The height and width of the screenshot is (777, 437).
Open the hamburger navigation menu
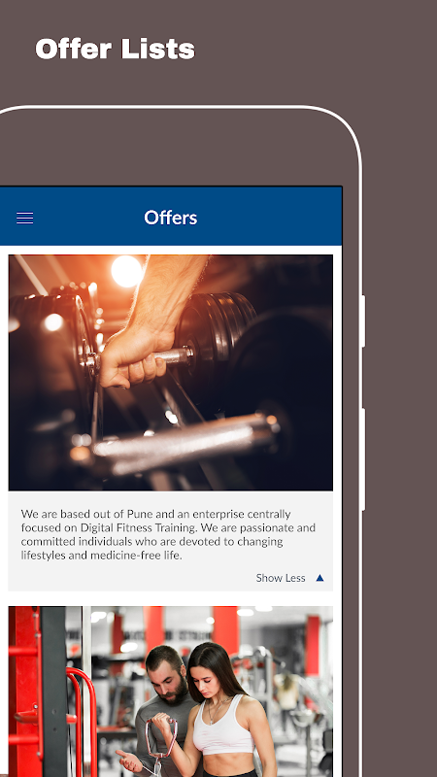(25, 218)
